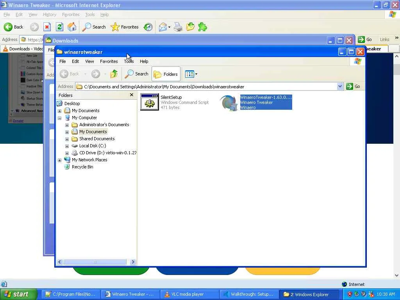Click the Up folder icon in Explorer
The width and height of the screenshot is (400, 300).
pos(114,74)
